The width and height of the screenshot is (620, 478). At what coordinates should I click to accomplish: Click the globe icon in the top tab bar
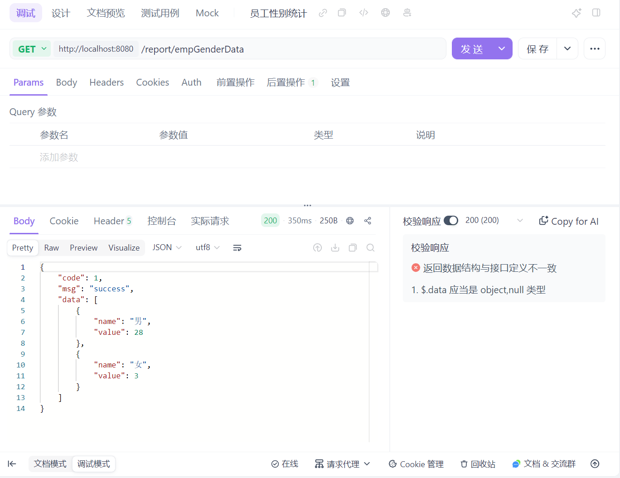(x=385, y=13)
